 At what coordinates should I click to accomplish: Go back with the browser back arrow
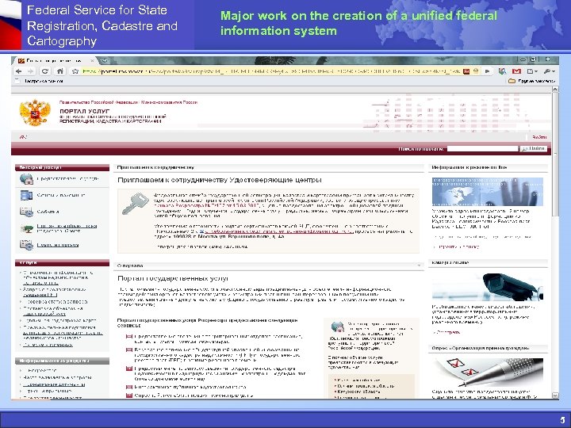click(x=19, y=71)
